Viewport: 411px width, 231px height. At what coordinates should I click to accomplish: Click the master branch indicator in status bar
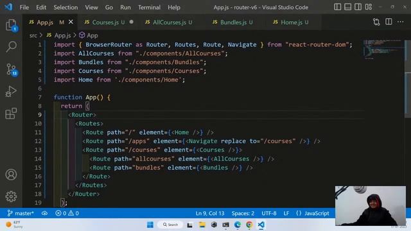pyautogui.click(x=21, y=213)
